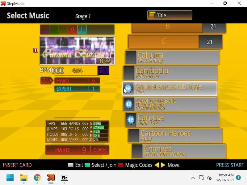Click the blue 1 difficulty meter cell
247x185 pixels.
tap(82, 30)
